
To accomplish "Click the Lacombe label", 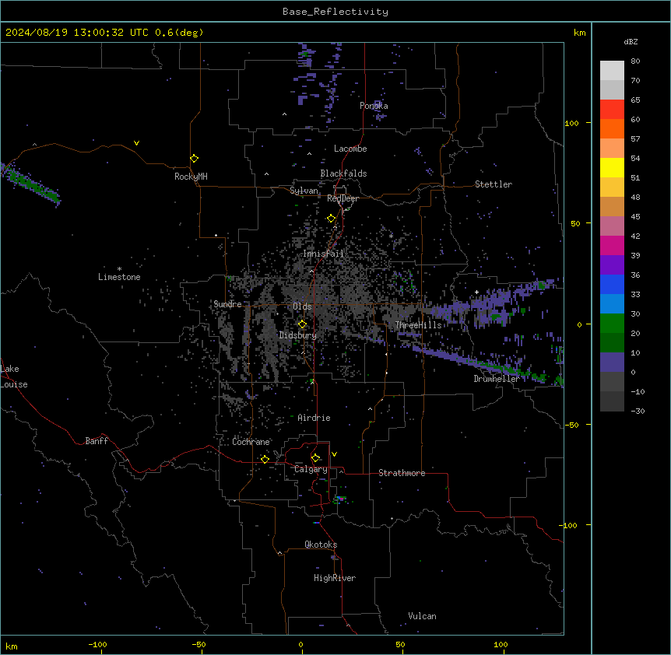I will coord(350,149).
